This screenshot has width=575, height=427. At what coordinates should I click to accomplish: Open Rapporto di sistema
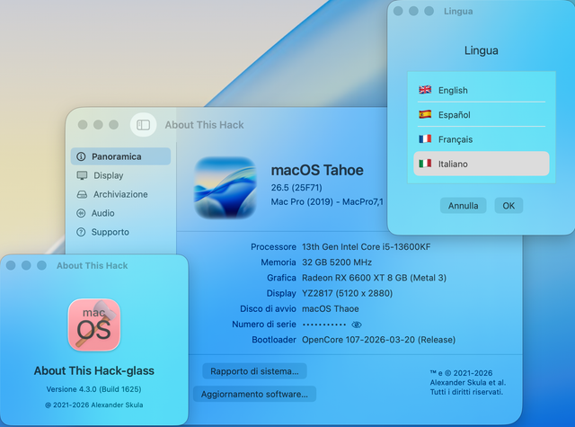click(x=254, y=371)
